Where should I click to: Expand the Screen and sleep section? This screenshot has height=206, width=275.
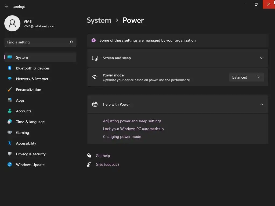(x=262, y=58)
